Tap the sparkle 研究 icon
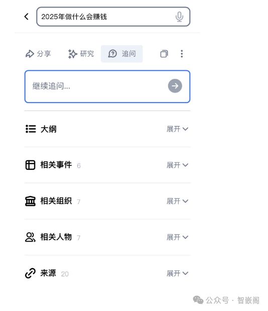The image size is (268, 311). (72, 54)
